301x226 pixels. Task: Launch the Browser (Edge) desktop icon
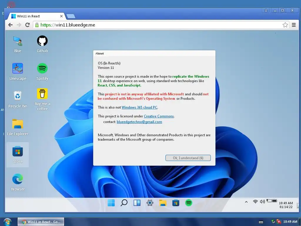tap(18, 182)
